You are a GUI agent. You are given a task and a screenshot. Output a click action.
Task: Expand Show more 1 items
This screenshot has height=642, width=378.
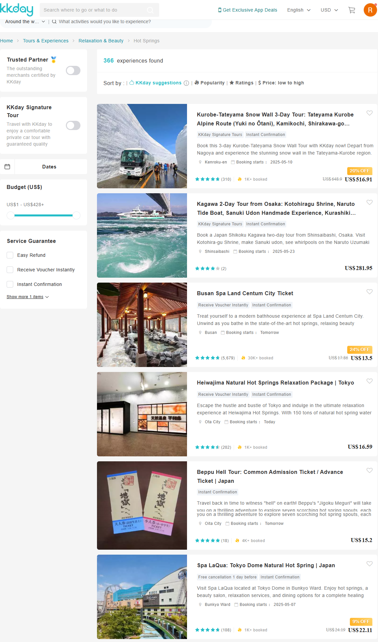click(28, 297)
